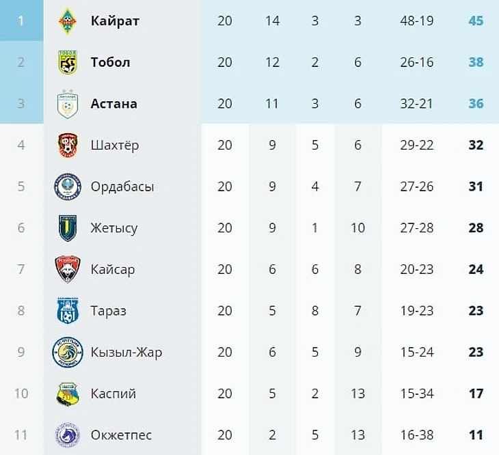The width and height of the screenshot is (499, 455).
Task: Open the Тобол team name link
Action: [110, 62]
